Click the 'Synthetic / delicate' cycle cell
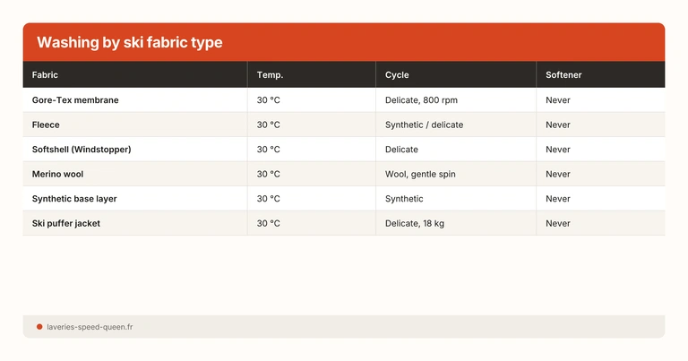 pos(424,125)
